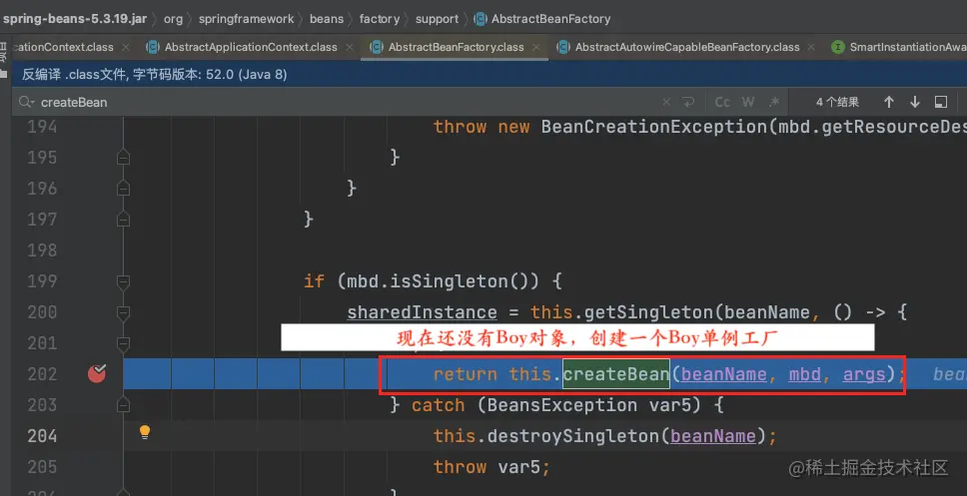Click AbstractBeanFactory breadcrumb item
This screenshot has width=967, height=496.
click(550, 19)
